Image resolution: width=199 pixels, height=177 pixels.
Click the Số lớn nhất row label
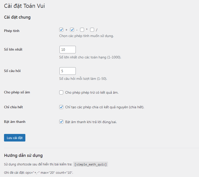coord(13,49)
